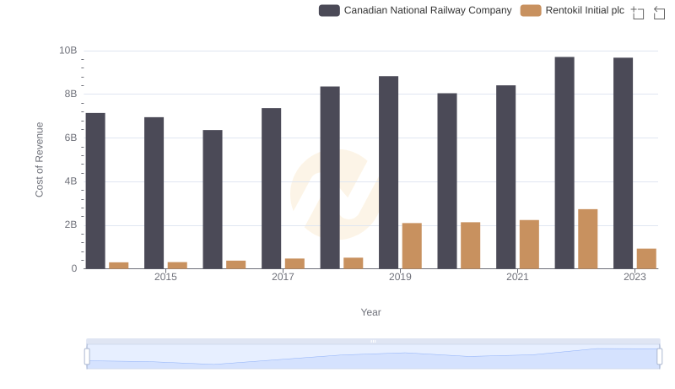Image resolution: width=675 pixels, height=389 pixels.
Task: Select the 2021 Canadian National Railway bar
Action: point(505,177)
